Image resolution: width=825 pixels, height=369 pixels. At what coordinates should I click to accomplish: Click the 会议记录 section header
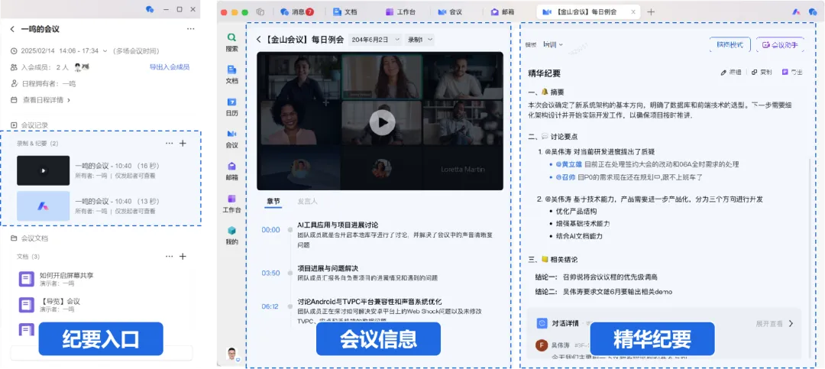tap(30, 125)
